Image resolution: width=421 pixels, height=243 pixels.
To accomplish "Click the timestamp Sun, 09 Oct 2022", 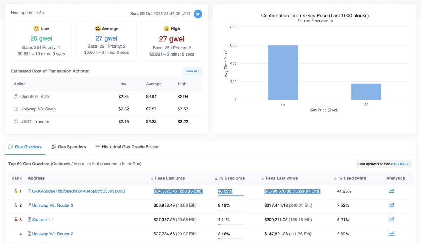I will (160, 14).
